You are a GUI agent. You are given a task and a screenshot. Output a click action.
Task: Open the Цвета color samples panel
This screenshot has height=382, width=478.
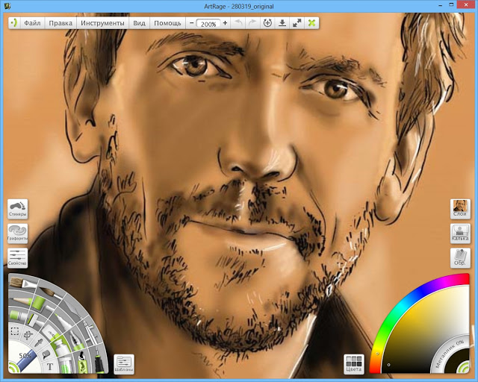pos(353,364)
